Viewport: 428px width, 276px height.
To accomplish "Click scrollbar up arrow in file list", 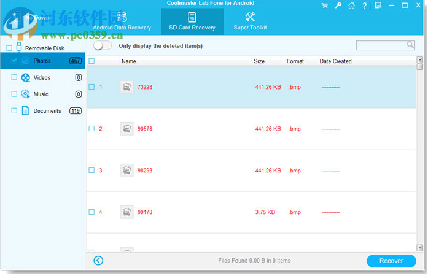I will tap(420, 59).
